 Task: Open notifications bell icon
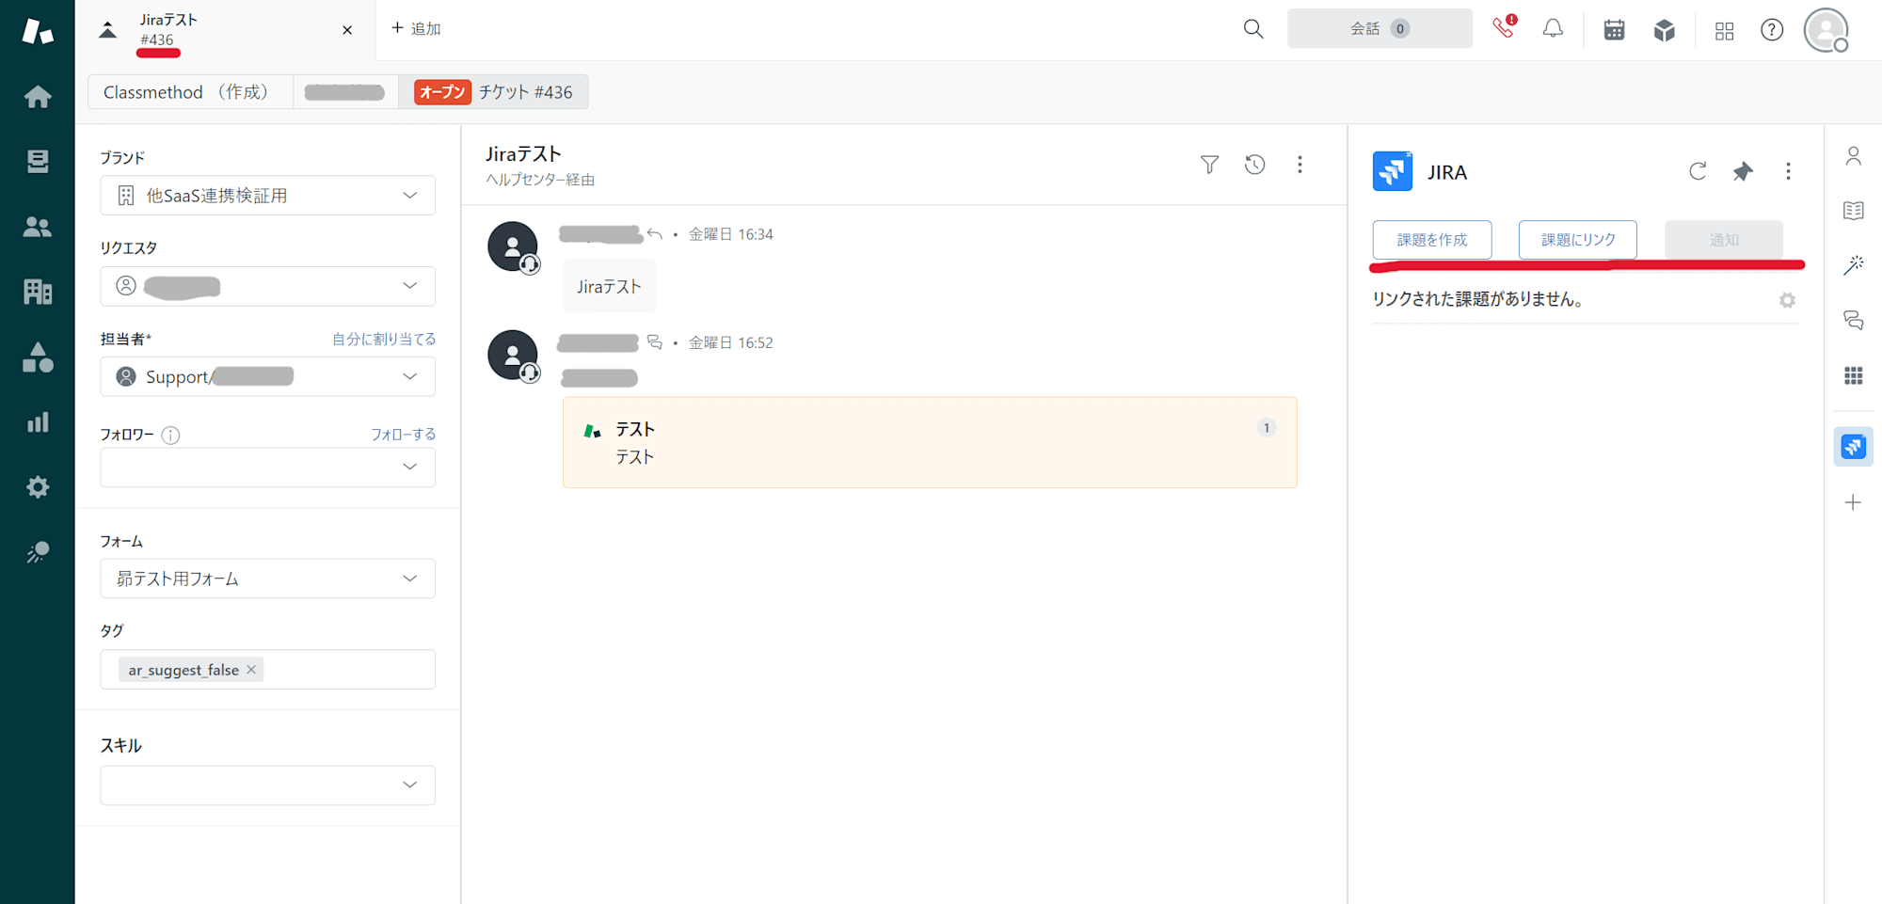coord(1553,29)
